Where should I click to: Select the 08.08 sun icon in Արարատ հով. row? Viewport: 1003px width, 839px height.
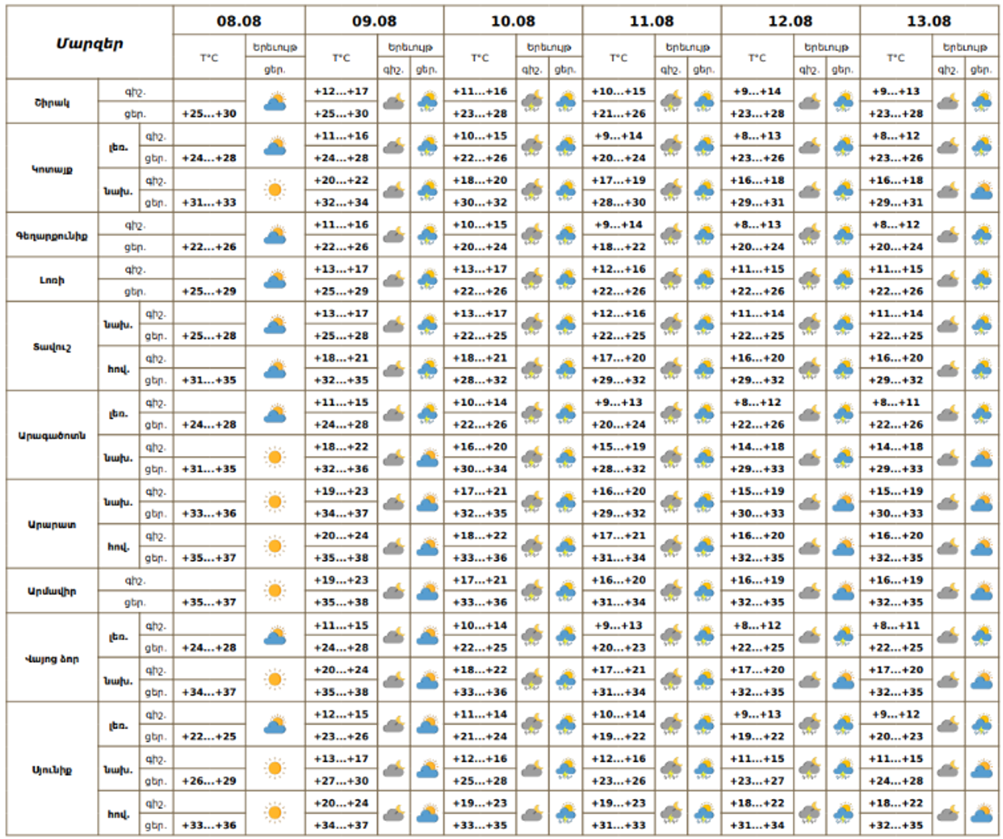[275, 546]
